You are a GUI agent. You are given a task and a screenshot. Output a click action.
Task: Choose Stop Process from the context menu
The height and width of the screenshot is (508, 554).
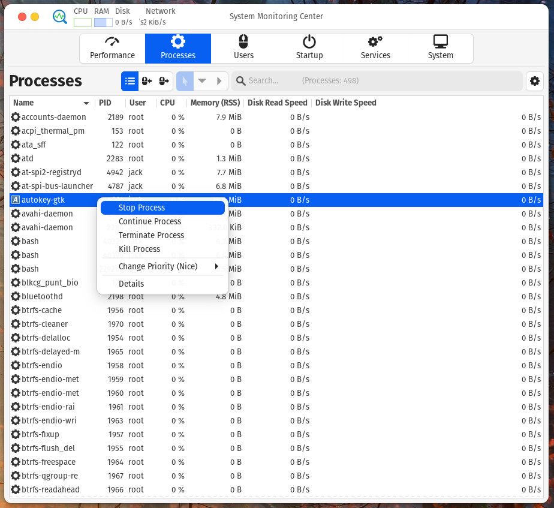click(162, 208)
